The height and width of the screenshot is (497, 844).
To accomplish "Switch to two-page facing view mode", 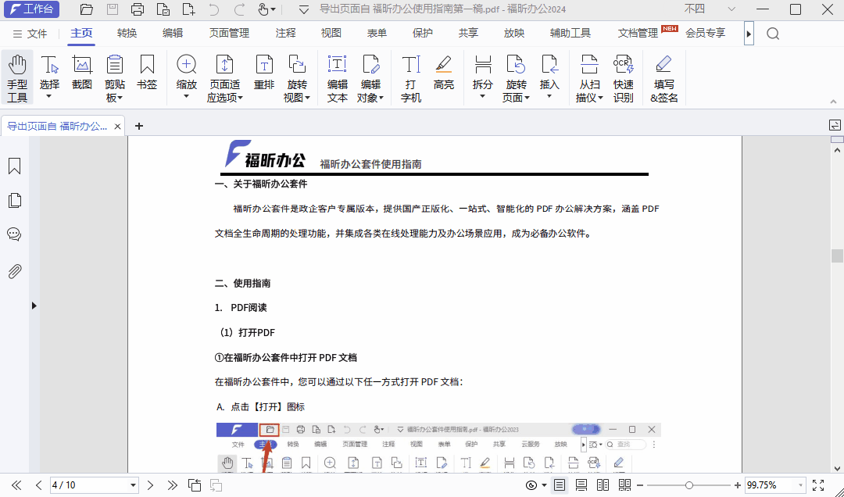I will coord(602,484).
